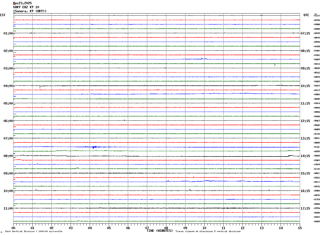Select the 01:00 CST row label

click(x=8, y=33)
